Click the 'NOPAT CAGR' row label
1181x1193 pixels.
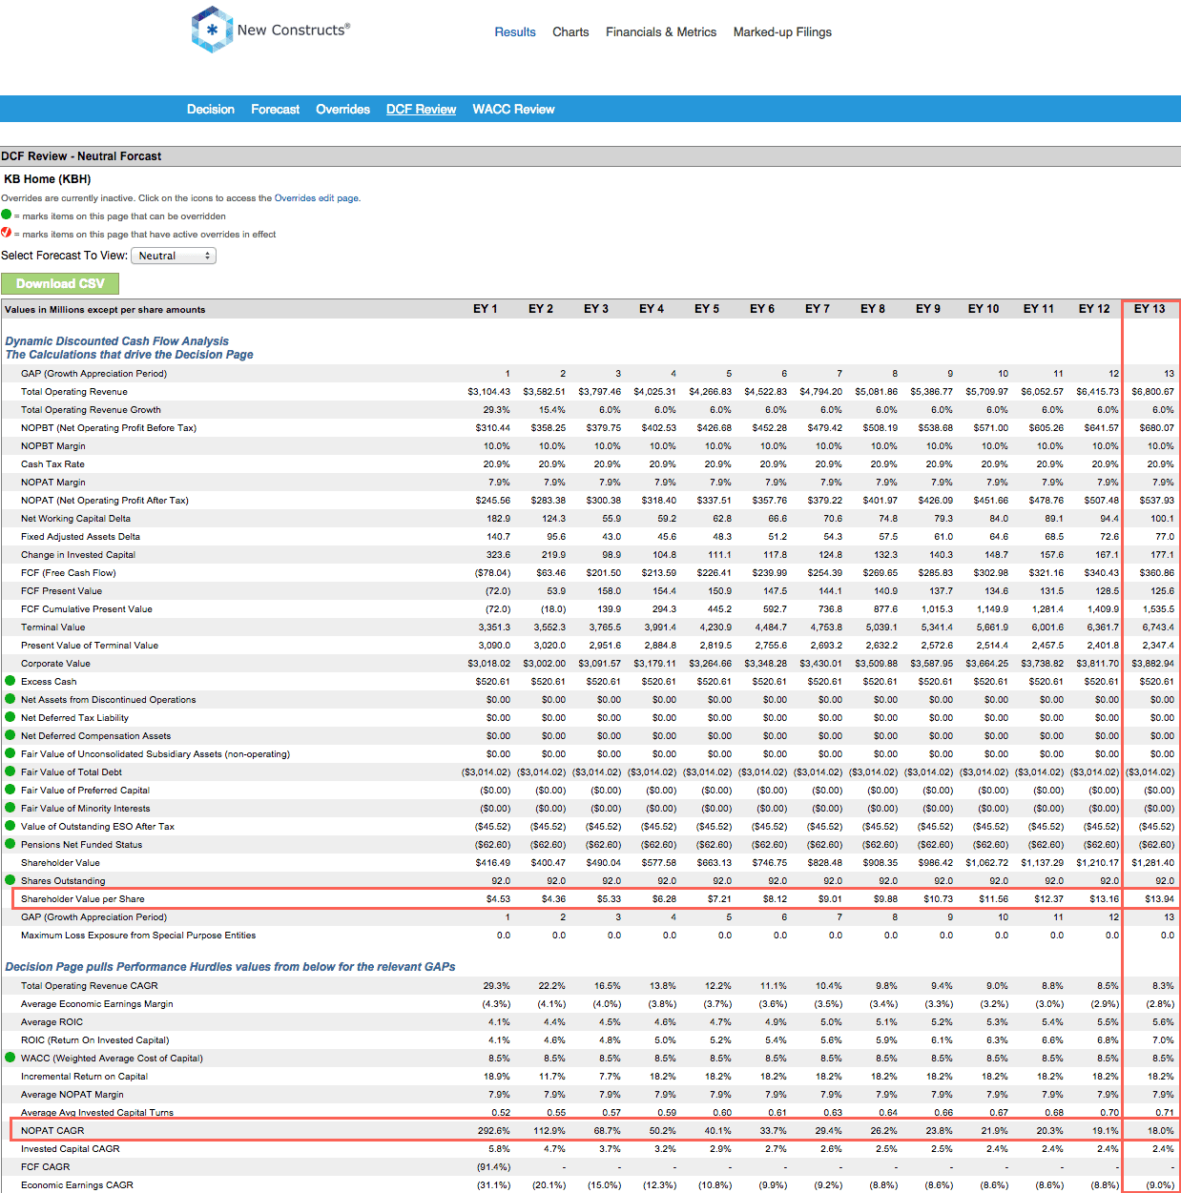[x=52, y=1131]
